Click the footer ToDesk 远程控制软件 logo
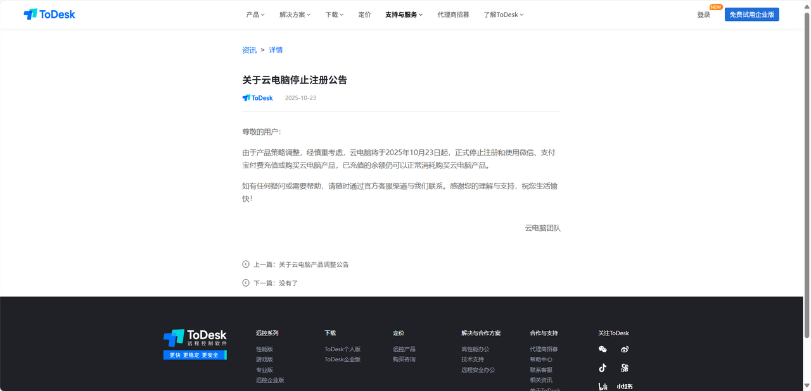This screenshot has height=391, width=811. (x=195, y=344)
